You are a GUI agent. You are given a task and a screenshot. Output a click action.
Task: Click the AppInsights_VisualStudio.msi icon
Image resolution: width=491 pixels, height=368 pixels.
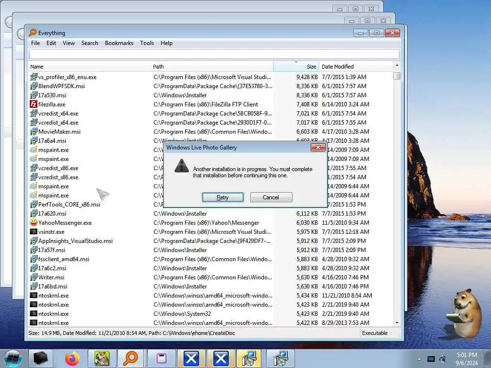click(34, 241)
